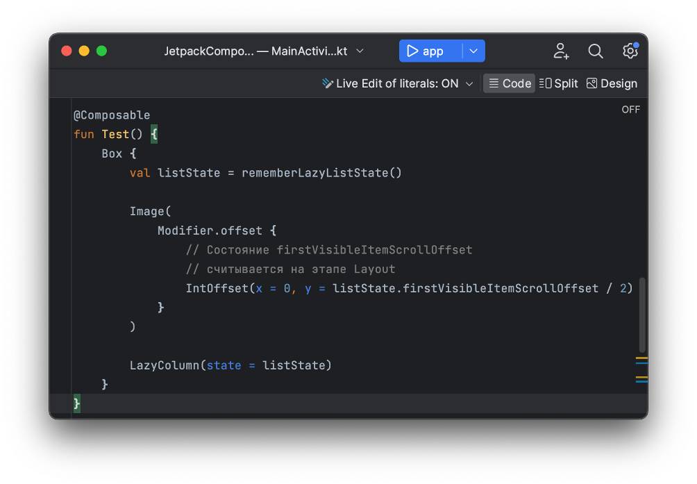697x484 pixels.
Task: Maximize the window with the green button
Action: click(x=101, y=51)
